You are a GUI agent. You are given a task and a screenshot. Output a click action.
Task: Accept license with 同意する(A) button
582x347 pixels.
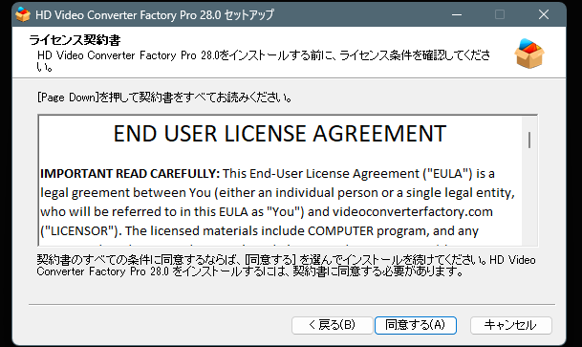pyautogui.click(x=416, y=325)
